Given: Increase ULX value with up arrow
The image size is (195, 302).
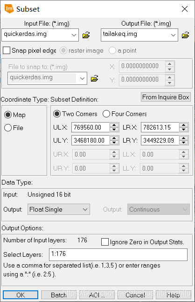Looking at the screenshot, I should tap(114, 125).
